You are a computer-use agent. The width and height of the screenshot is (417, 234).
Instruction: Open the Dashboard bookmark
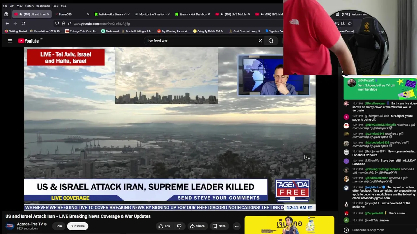pyautogui.click(x=110, y=31)
